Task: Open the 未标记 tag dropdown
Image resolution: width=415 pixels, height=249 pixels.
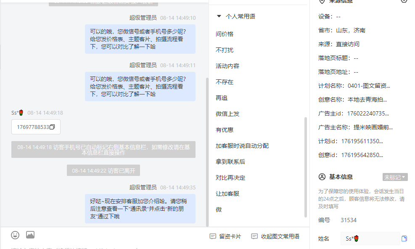Action: pyautogui.click(x=395, y=177)
